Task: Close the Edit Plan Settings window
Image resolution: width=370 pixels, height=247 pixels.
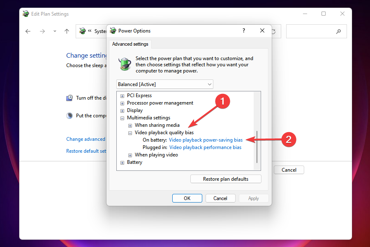Action: click(342, 14)
